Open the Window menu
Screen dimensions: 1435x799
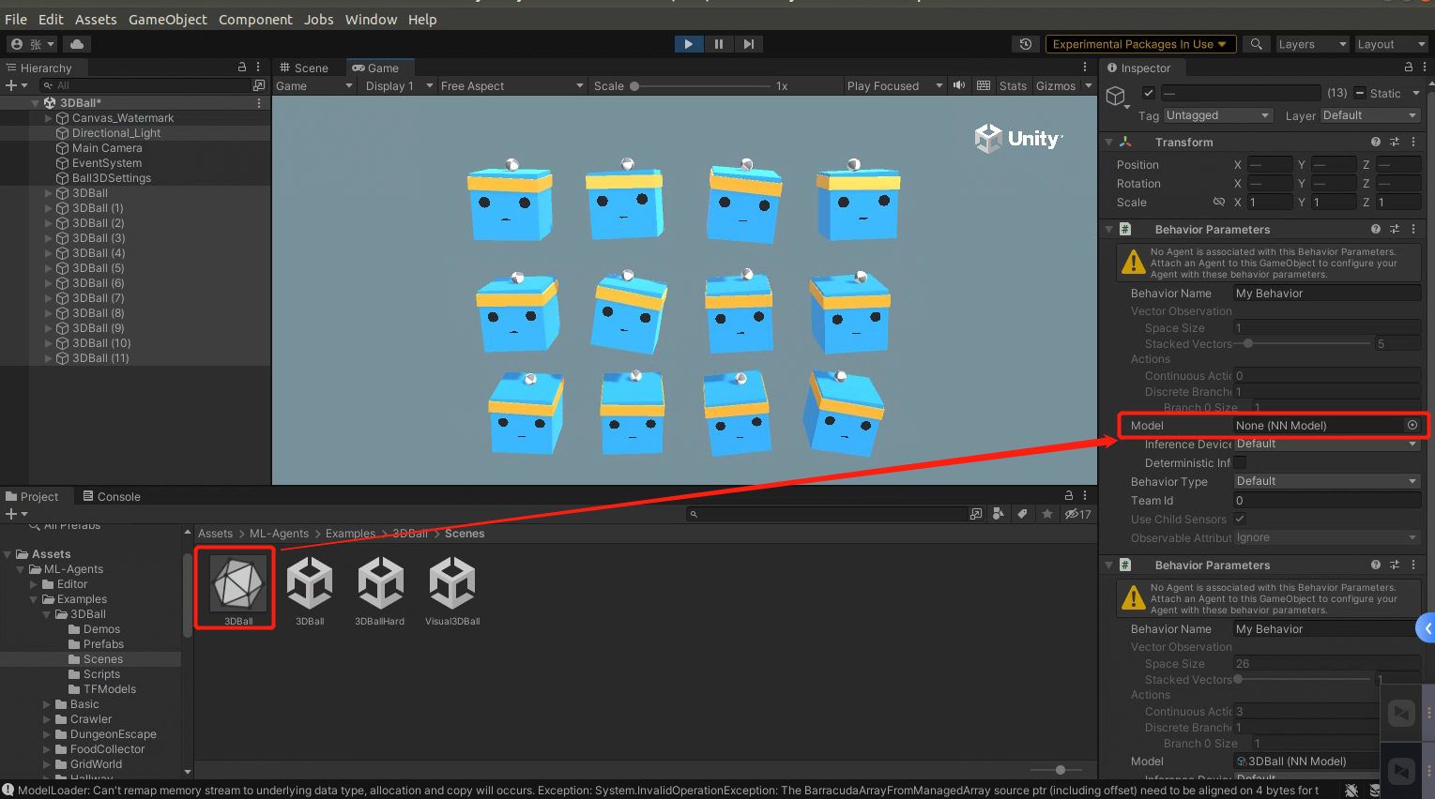point(371,19)
